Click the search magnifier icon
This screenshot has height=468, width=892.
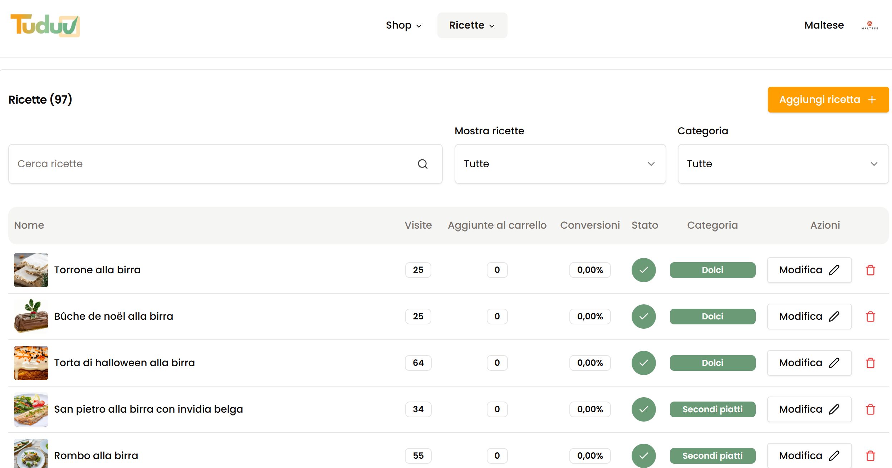tap(422, 164)
